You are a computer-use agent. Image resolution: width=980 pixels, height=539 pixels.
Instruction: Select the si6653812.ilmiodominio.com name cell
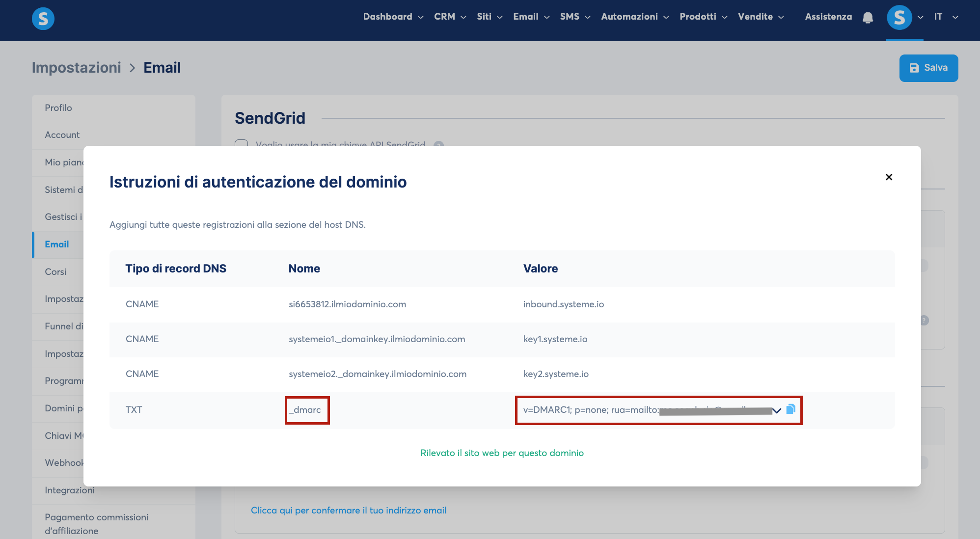point(347,304)
